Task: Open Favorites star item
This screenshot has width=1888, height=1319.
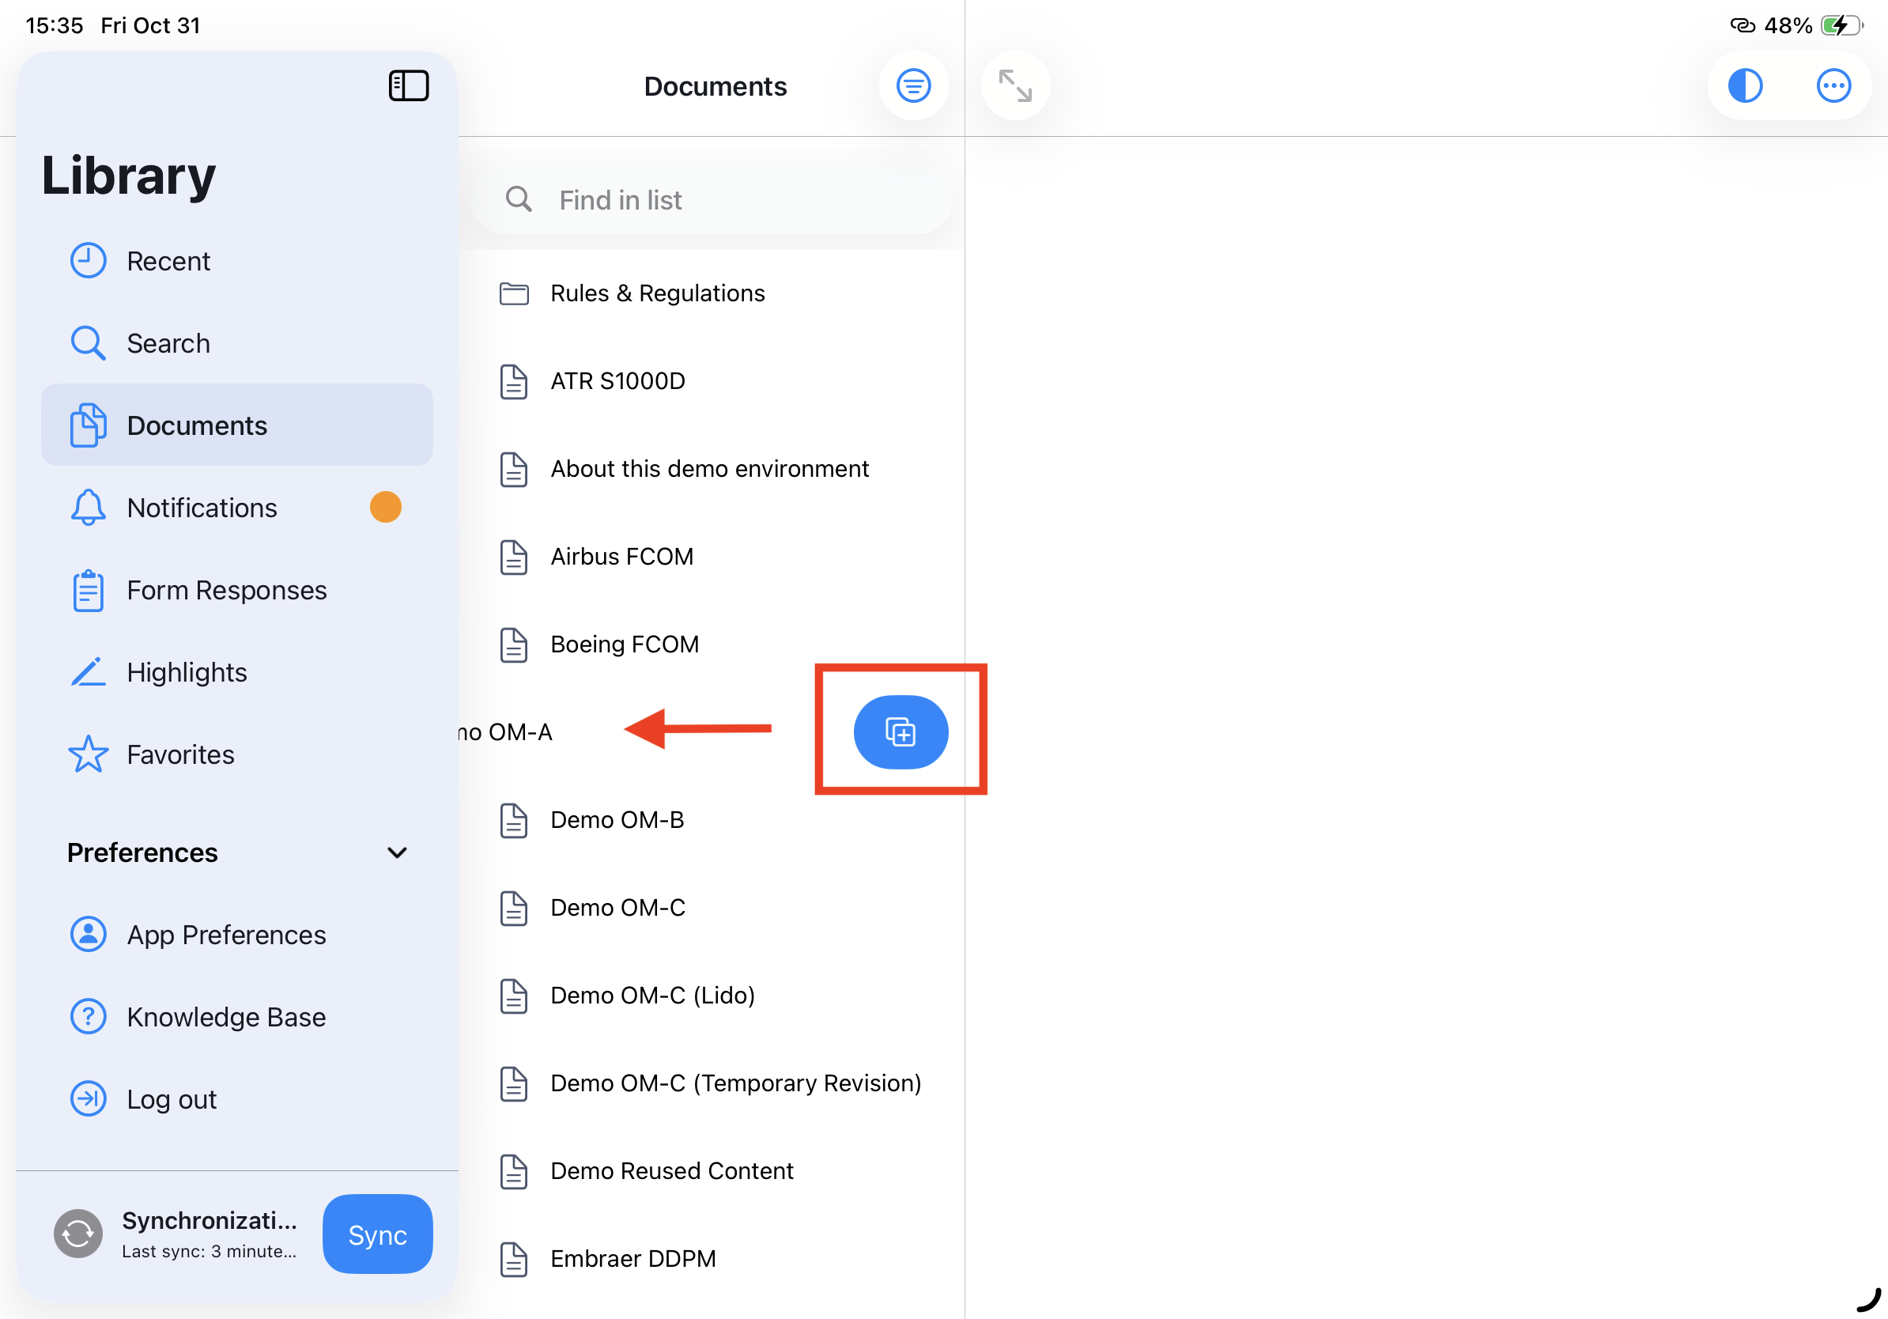Action: point(180,754)
